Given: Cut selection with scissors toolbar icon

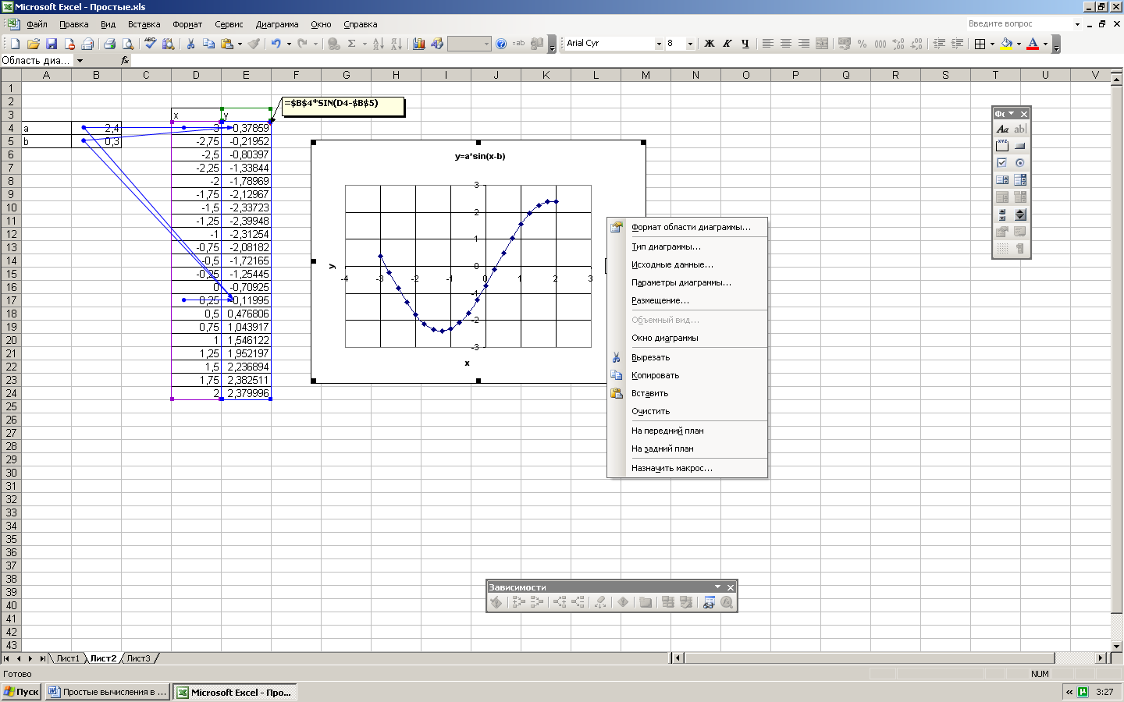Looking at the screenshot, I should click(x=190, y=44).
